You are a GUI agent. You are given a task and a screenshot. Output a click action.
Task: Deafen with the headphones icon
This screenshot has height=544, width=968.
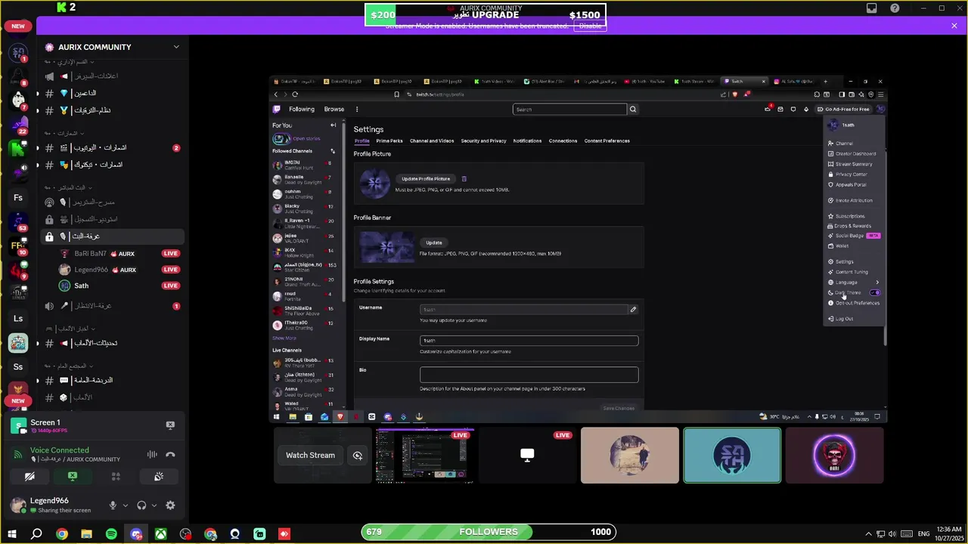click(x=141, y=505)
